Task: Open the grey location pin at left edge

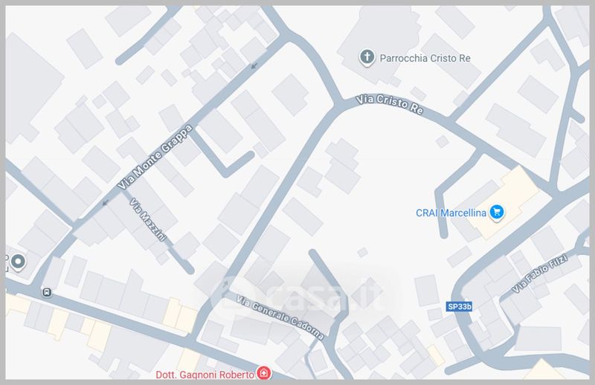Action: pos(18,262)
